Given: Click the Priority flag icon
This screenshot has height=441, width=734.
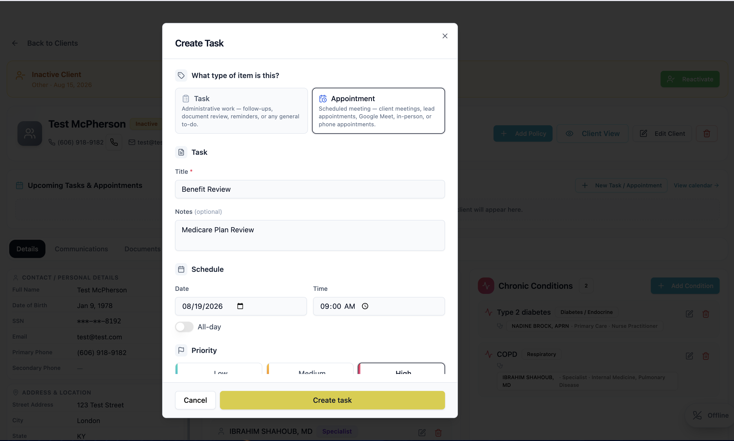Looking at the screenshot, I should tap(181, 350).
